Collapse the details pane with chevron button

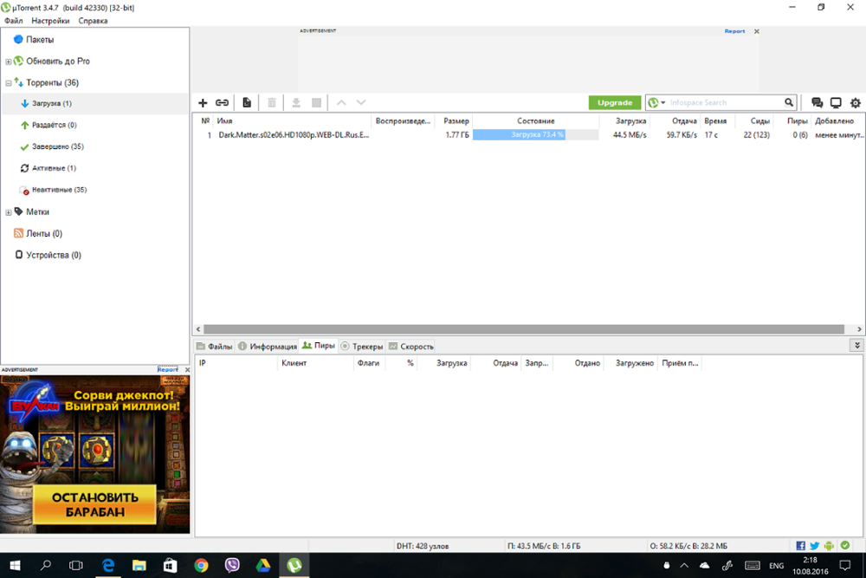tap(857, 346)
